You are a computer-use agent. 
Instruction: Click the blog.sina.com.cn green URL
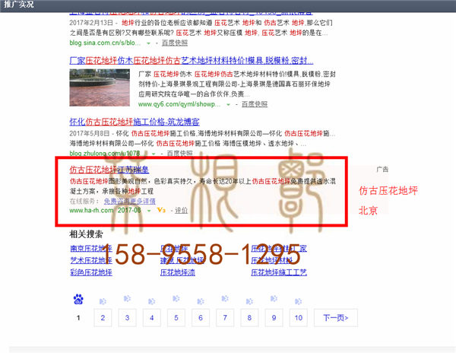click(x=105, y=43)
